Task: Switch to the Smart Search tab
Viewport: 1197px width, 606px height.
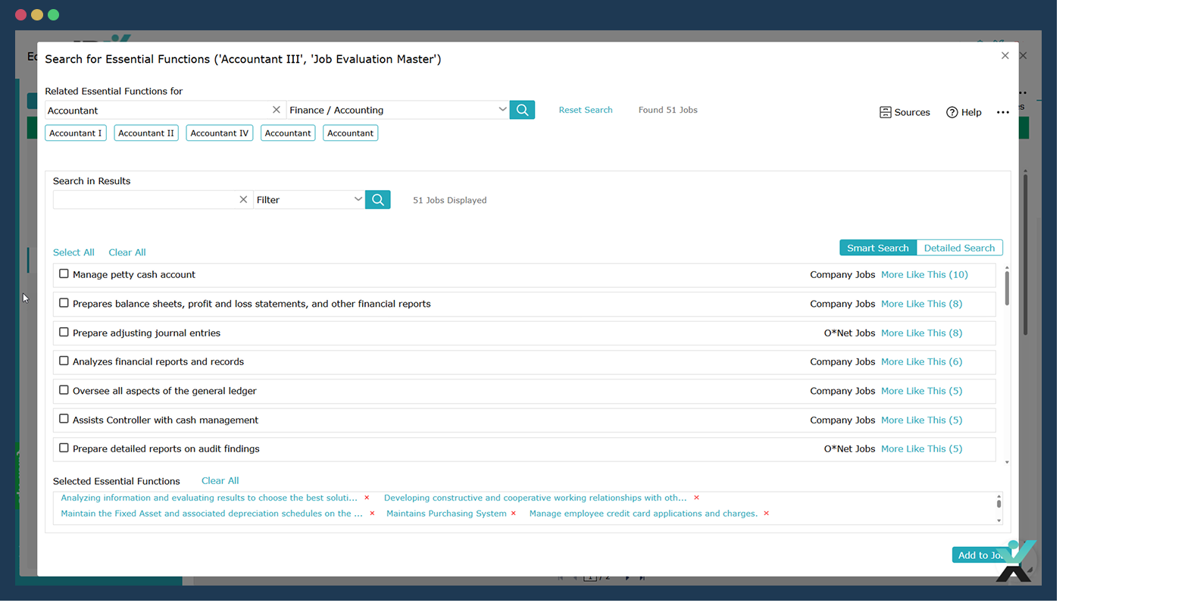Action: (x=877, y=248)
